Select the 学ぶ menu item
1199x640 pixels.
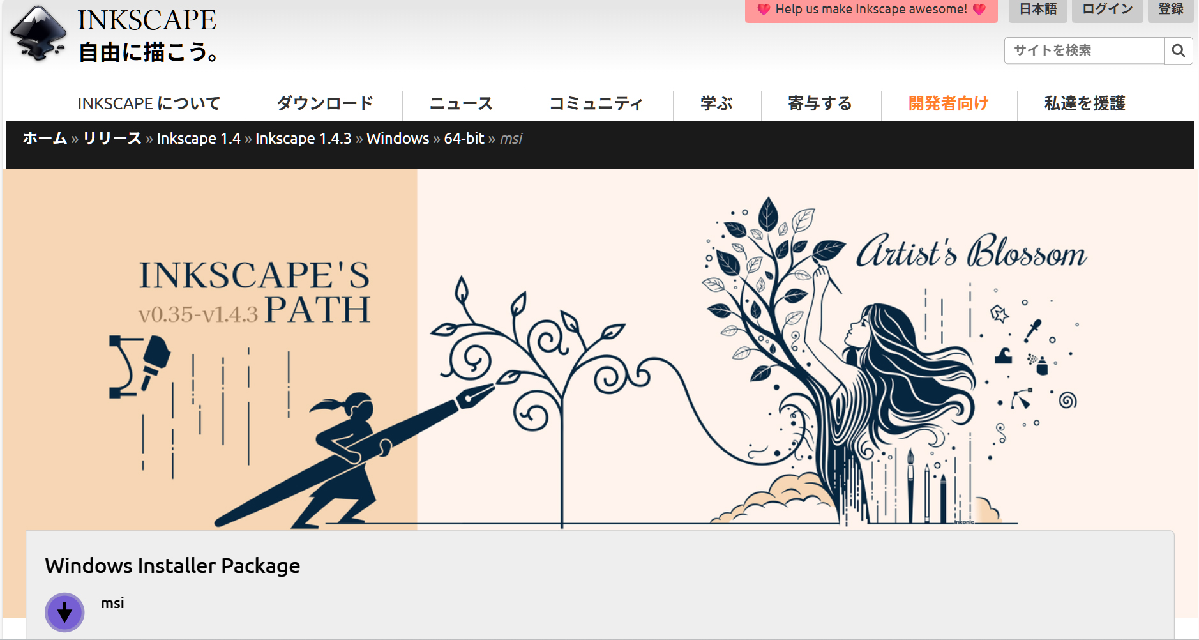pyautogui.click(x=716, y=103)
